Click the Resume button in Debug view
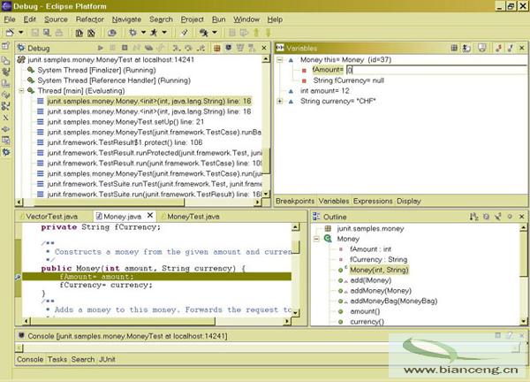 click(x=100, y=48)
